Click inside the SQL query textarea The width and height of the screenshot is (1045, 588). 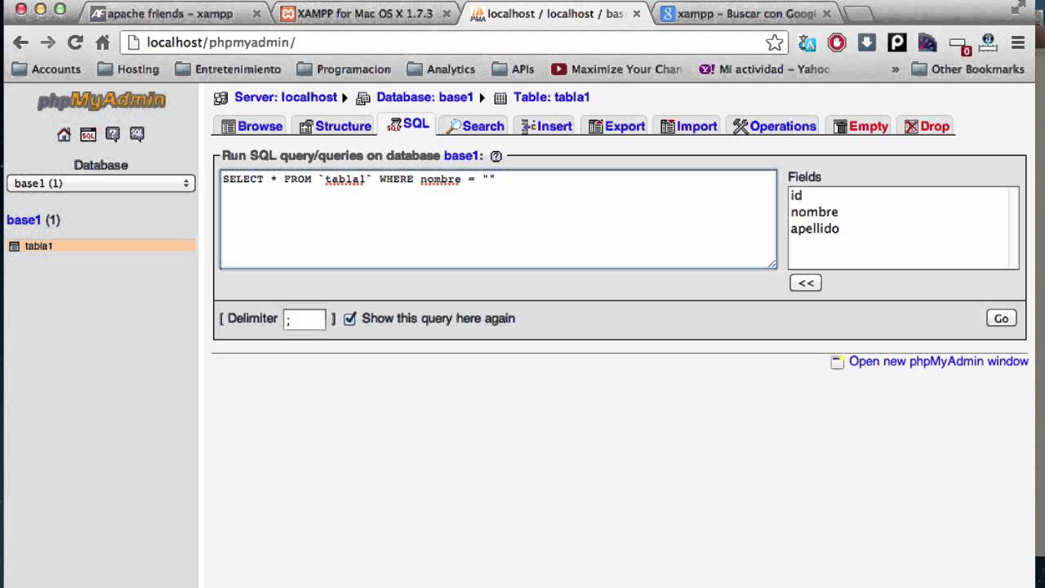tap(498, 219)
